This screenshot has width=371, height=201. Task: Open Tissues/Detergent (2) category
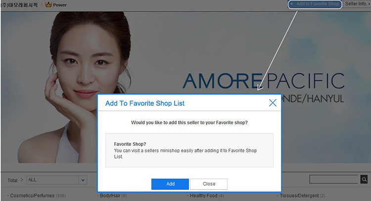[302, 196]
